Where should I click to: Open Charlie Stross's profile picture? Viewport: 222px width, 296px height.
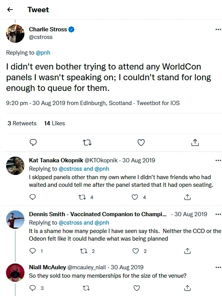click(15, 33)
